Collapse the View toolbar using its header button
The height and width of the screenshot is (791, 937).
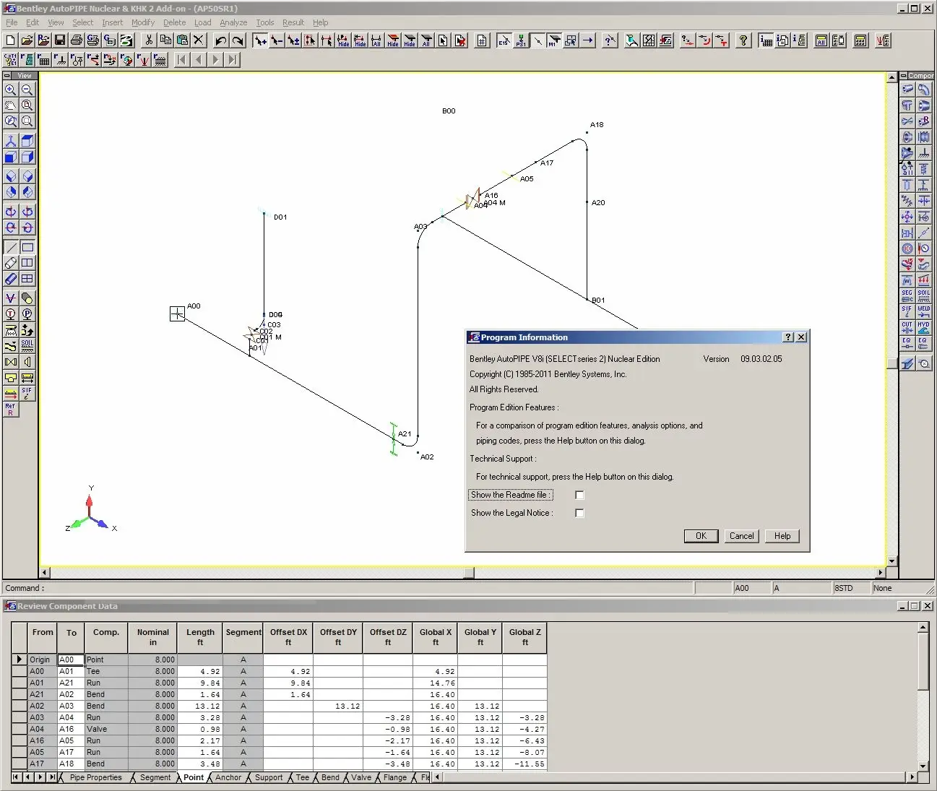[x=7, y=75]
